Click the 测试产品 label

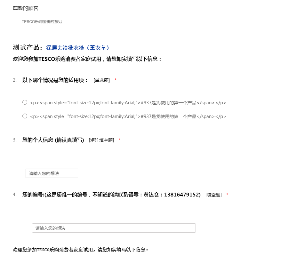(28, 48)
